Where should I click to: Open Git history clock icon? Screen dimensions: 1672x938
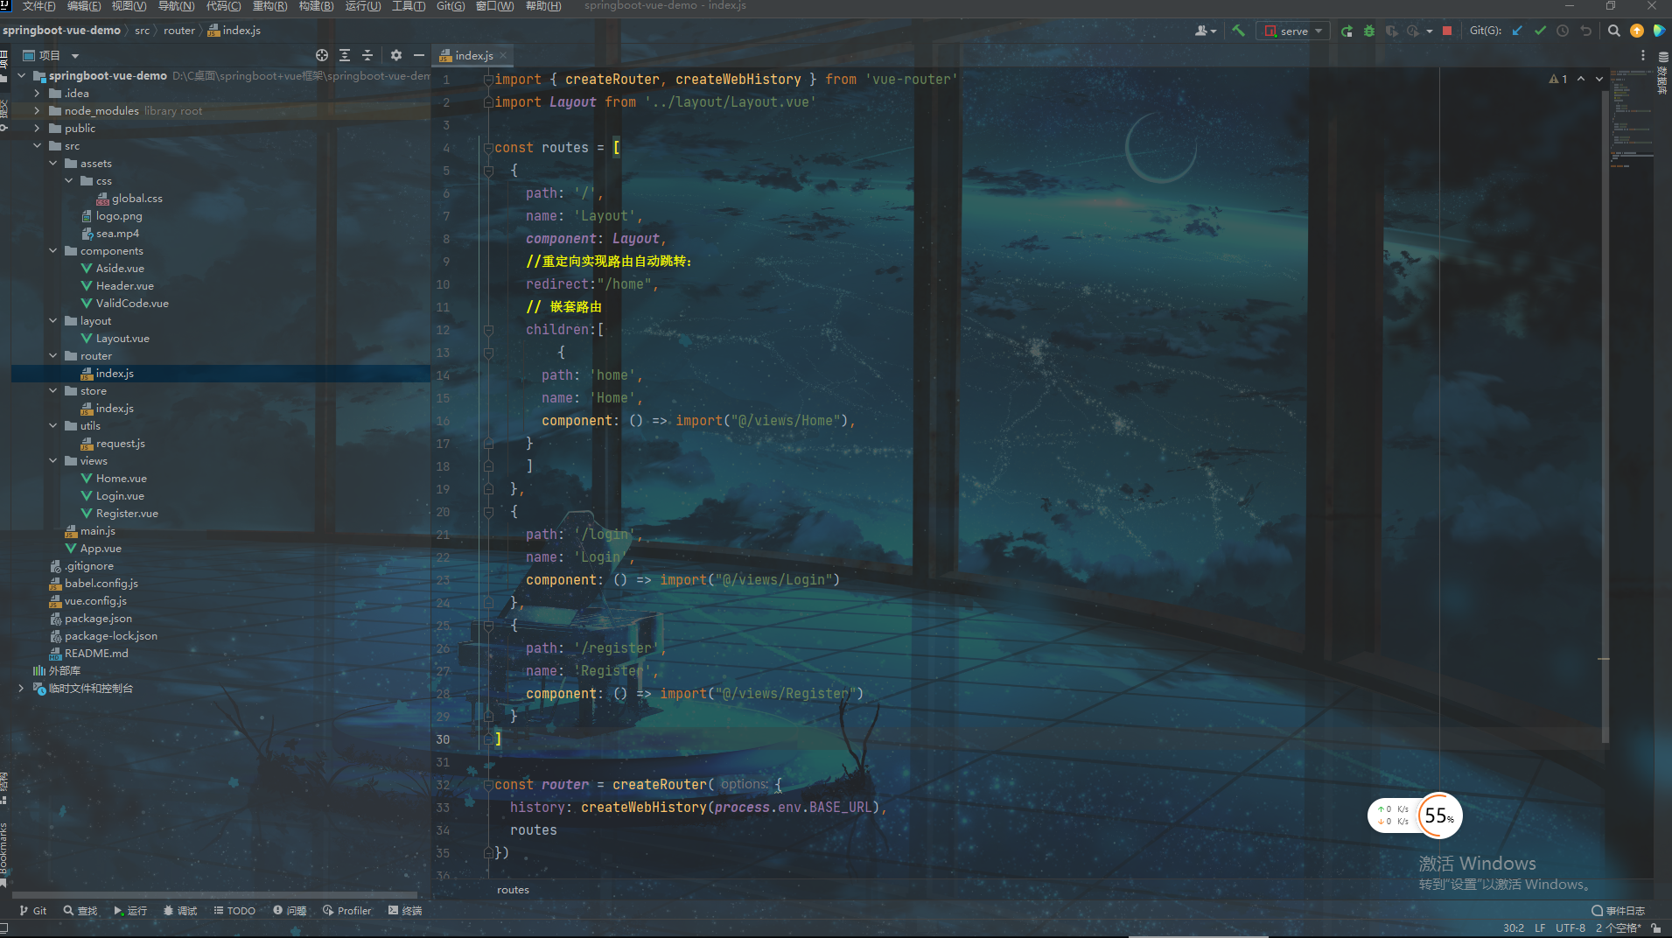pos(1563,31)
